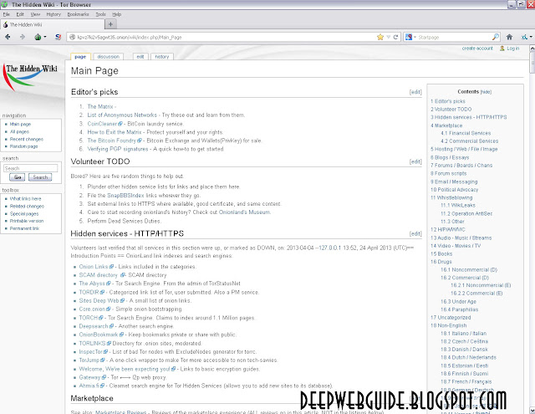535x414 pixels.
Task: Open the history page tab
Action: click(162, 57)
